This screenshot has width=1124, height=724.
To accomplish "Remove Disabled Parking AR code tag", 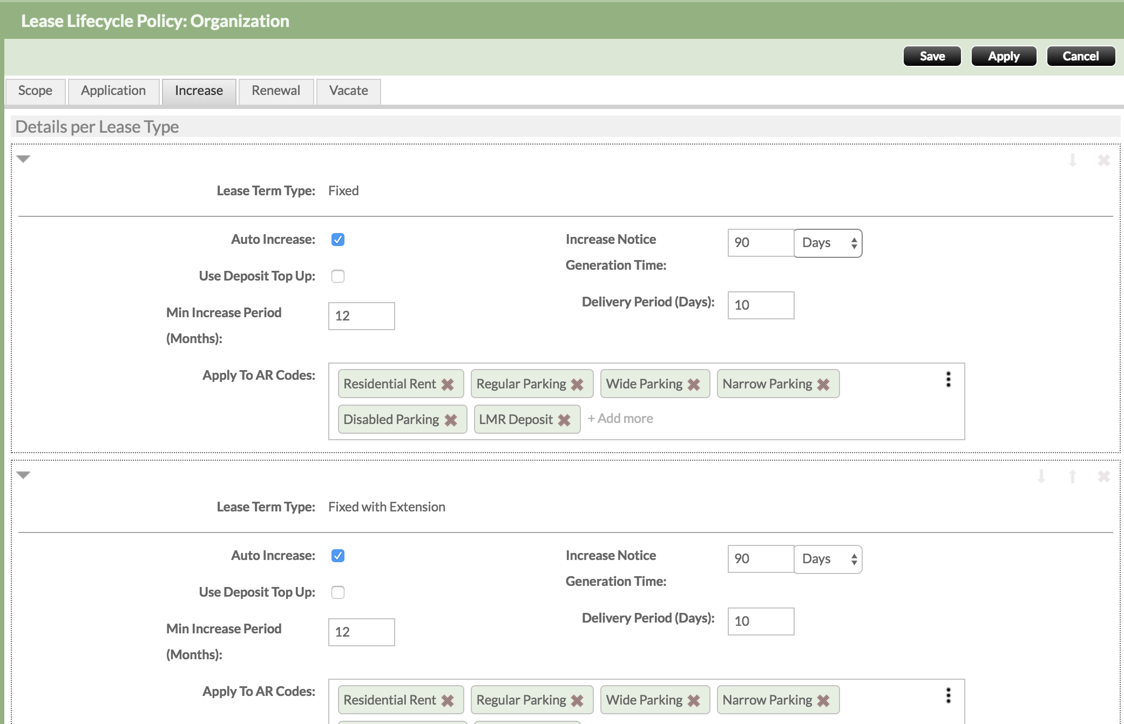I will pos(451,420).
